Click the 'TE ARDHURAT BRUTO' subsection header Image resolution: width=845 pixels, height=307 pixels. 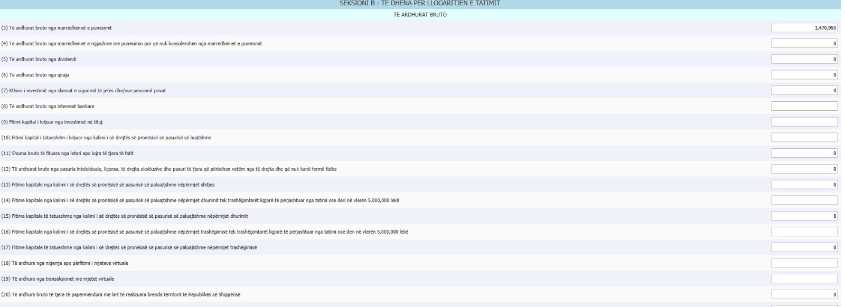click(x=420, y=15)
